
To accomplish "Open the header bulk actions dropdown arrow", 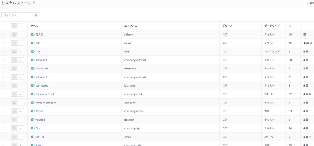I will coord(21,26).
